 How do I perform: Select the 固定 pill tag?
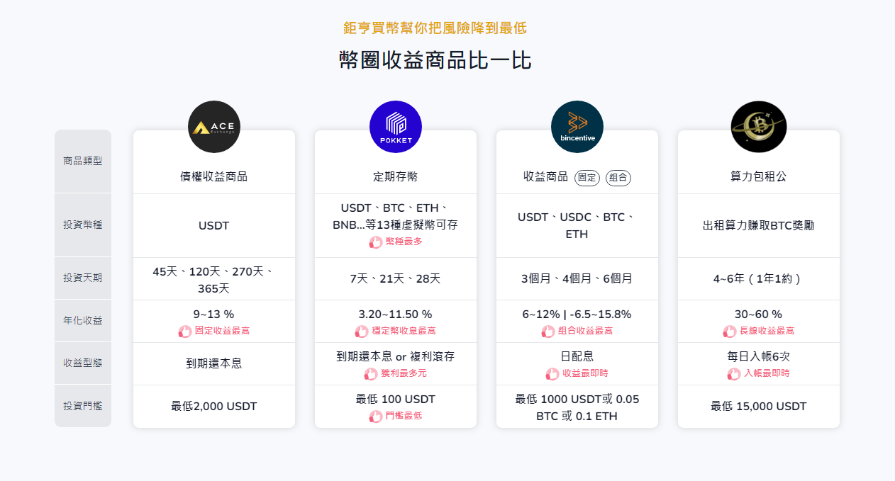coord(587,177)
